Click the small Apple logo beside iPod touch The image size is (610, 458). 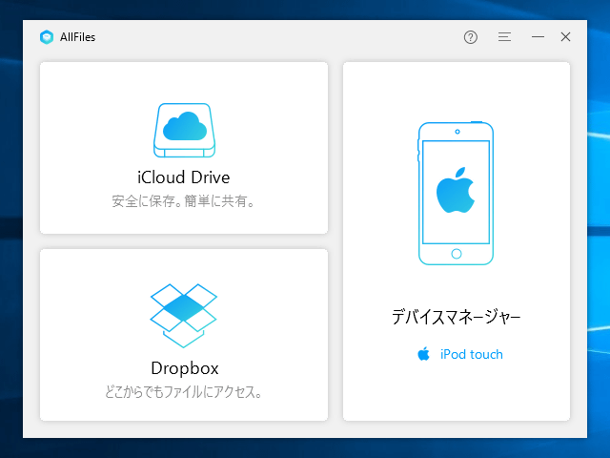[x=423, y=354]
